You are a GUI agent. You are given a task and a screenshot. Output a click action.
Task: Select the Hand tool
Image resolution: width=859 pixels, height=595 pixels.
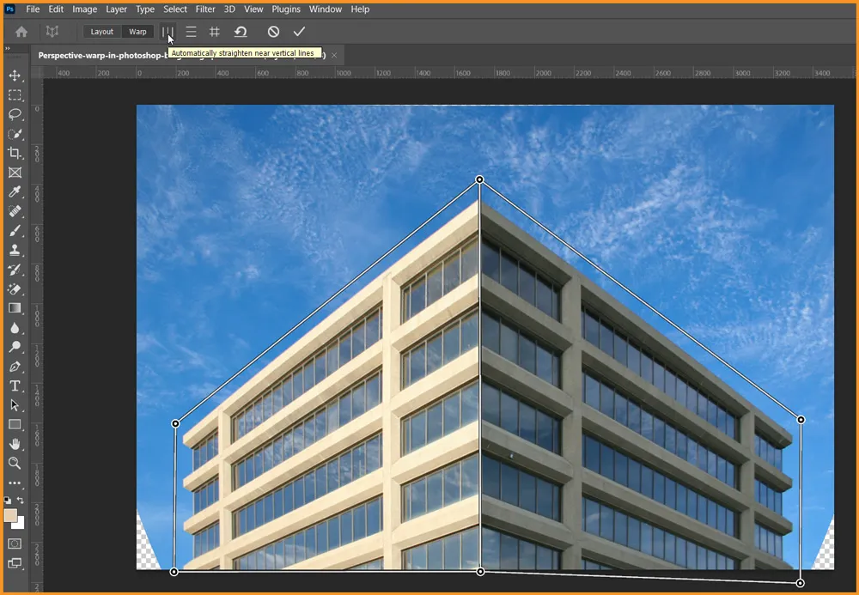click(x=15, y=444)
